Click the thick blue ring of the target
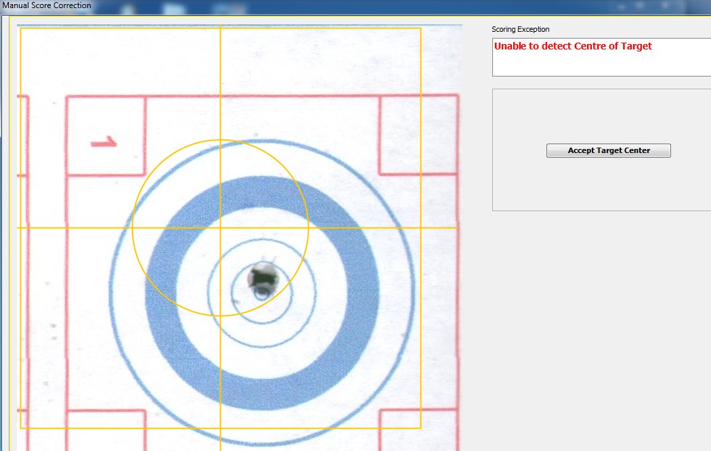Screen dimensions: 711x451 [160, 293]
